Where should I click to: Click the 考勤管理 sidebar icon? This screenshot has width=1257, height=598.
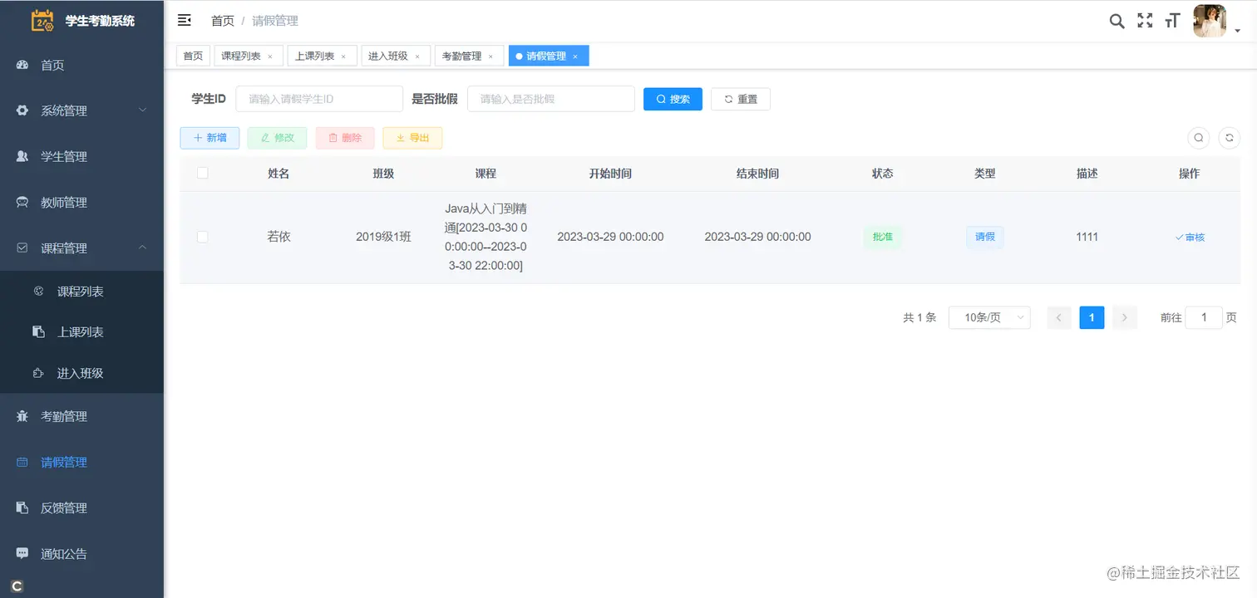[x=22, y=416]
